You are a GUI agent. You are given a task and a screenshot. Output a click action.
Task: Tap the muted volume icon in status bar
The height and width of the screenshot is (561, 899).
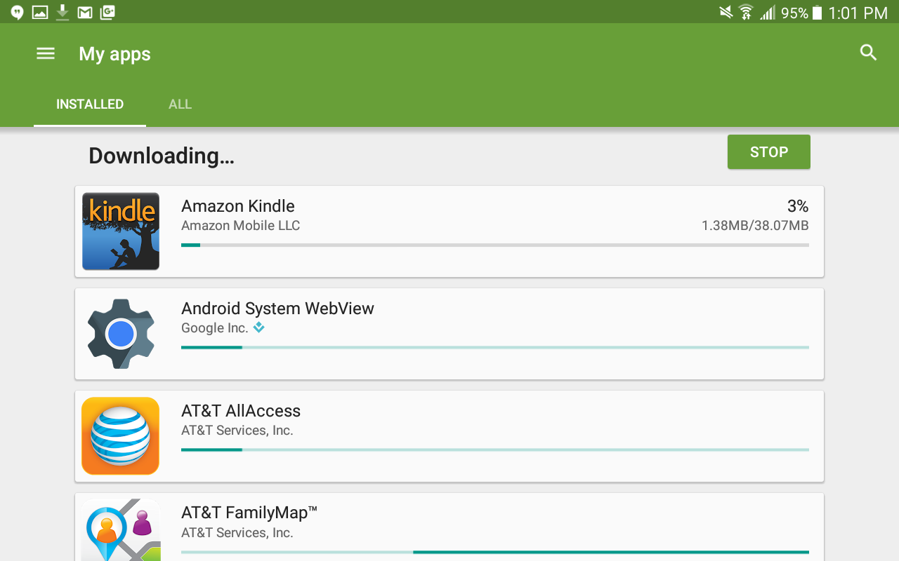[724, 11]
